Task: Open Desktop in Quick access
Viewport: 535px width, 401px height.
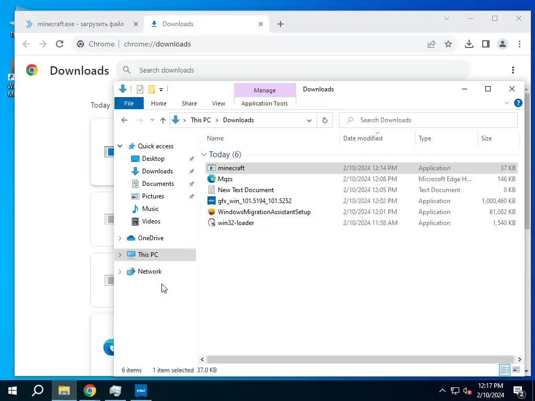Action: click(153, 159)
